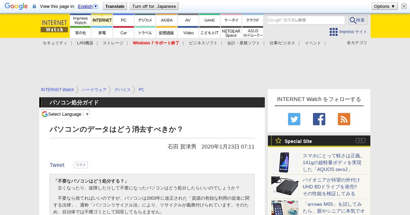Open the INTERNET Watch Facebook page
Image resolution: width=410 pixels, height=215 pixels.
pyautogui.click(x=319, y=119)
